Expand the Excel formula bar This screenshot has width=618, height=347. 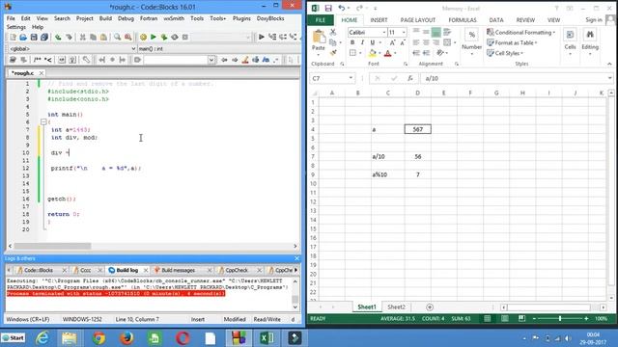click(x=609, y=78)
